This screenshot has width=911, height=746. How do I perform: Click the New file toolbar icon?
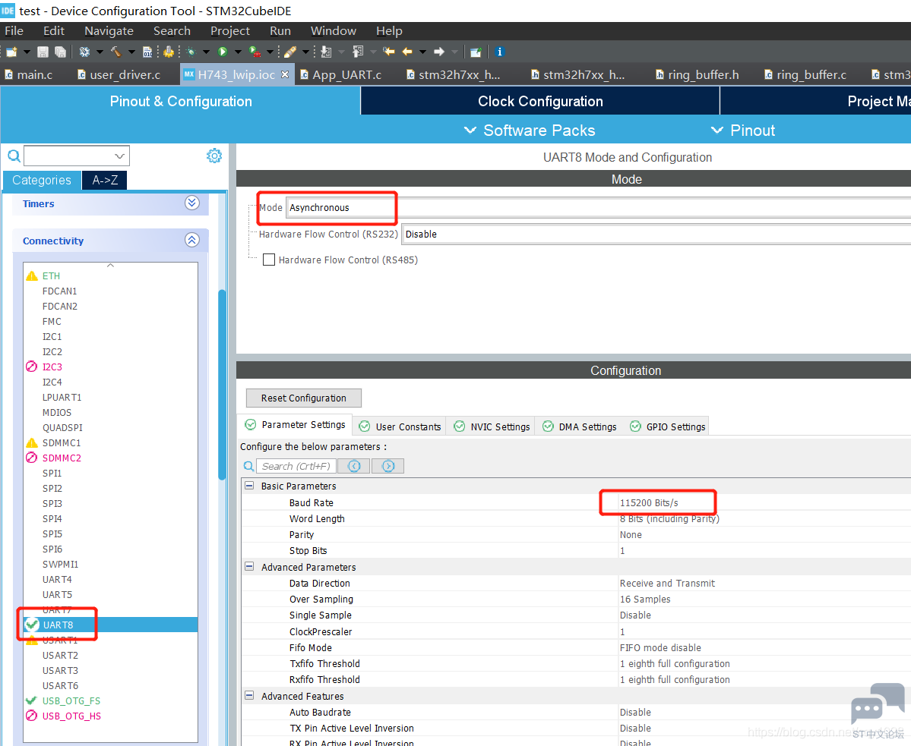pyautogui.click(x=11, y=52)
